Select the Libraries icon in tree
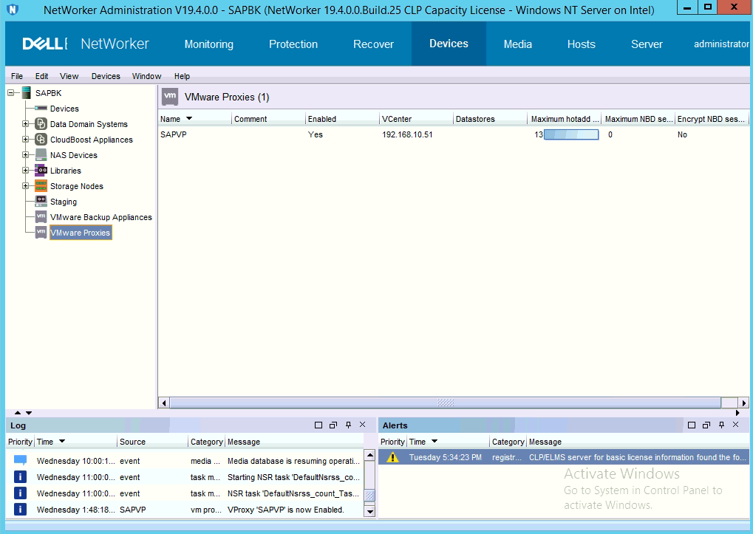753x534 pixels. (41, 171)
